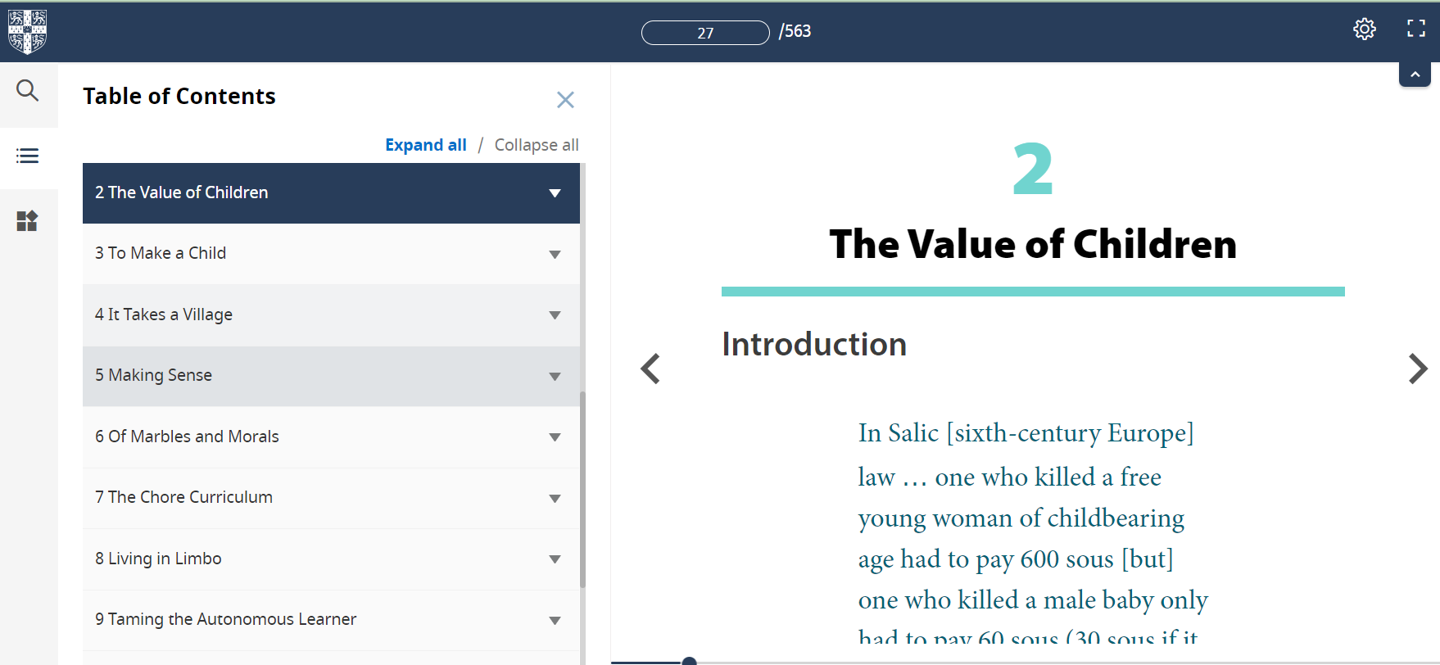Image resolution: width=1440 pixels, height=665 pixels.
Task: Collapse the top toolbar with the chevron
Action: tap(1415, 75)
